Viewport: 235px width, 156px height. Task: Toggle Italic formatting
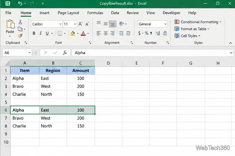[x=41, y=33]
